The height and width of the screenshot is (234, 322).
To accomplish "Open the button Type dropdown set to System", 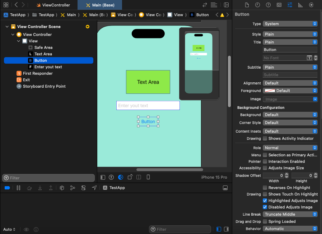I will point(290,24).
